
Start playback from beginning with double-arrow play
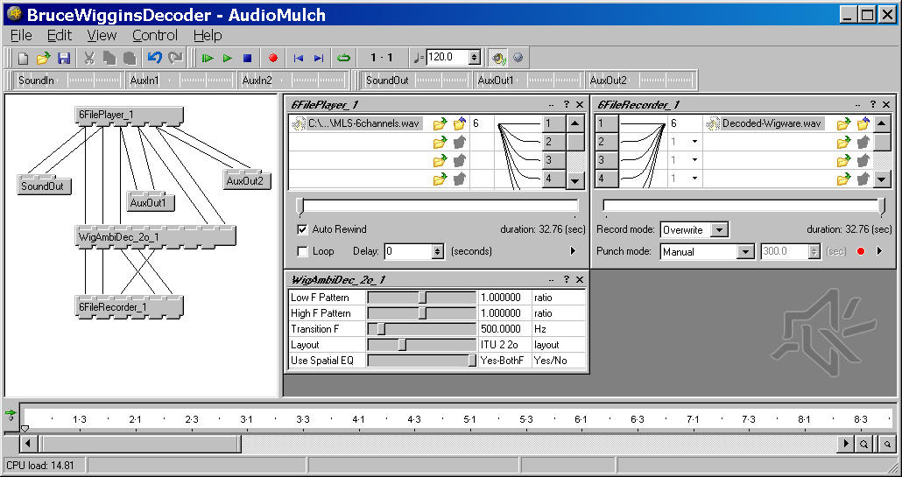point(208,58)
